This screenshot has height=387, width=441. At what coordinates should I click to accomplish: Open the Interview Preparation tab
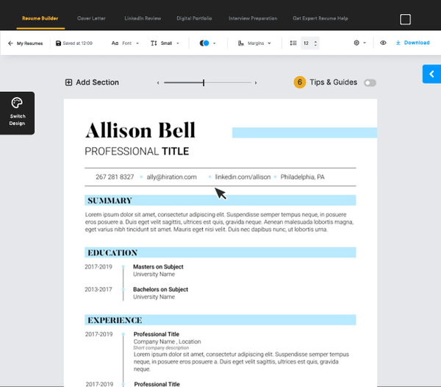coord(253,18)
